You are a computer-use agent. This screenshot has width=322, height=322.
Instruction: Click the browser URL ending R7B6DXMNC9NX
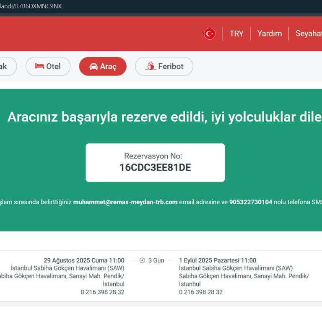[31, 6]
